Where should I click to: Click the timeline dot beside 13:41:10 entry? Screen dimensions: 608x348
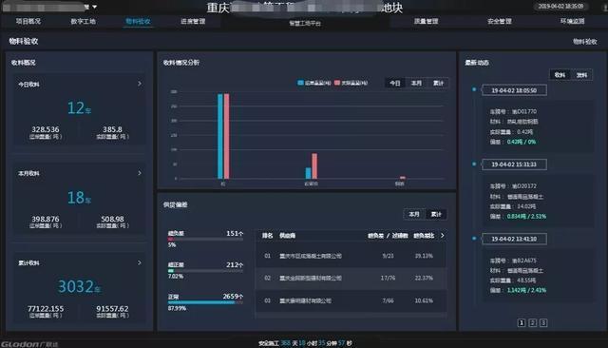(x=474, y=239)
